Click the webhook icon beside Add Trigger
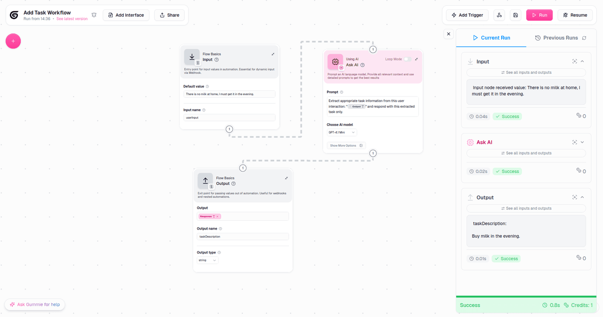Viewport: 603px width, 317px height. coord(499,15)
